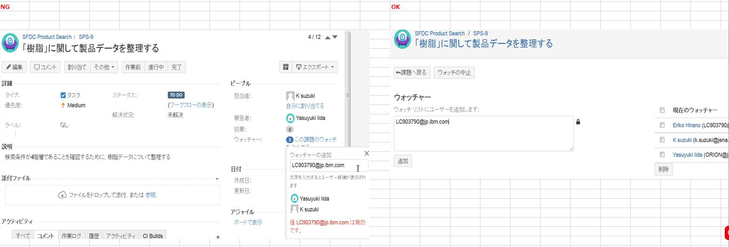The width and height of the screenshot is (729, 247).
Task: Check the Eriko Hirano watcher checkbox
Action: tap(662, 125)
